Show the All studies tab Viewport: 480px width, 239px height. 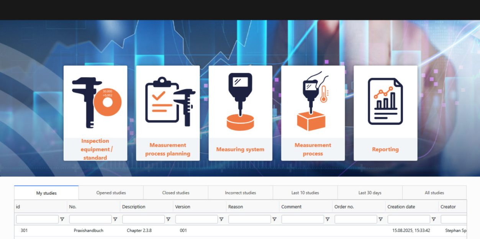pos(434,193)
